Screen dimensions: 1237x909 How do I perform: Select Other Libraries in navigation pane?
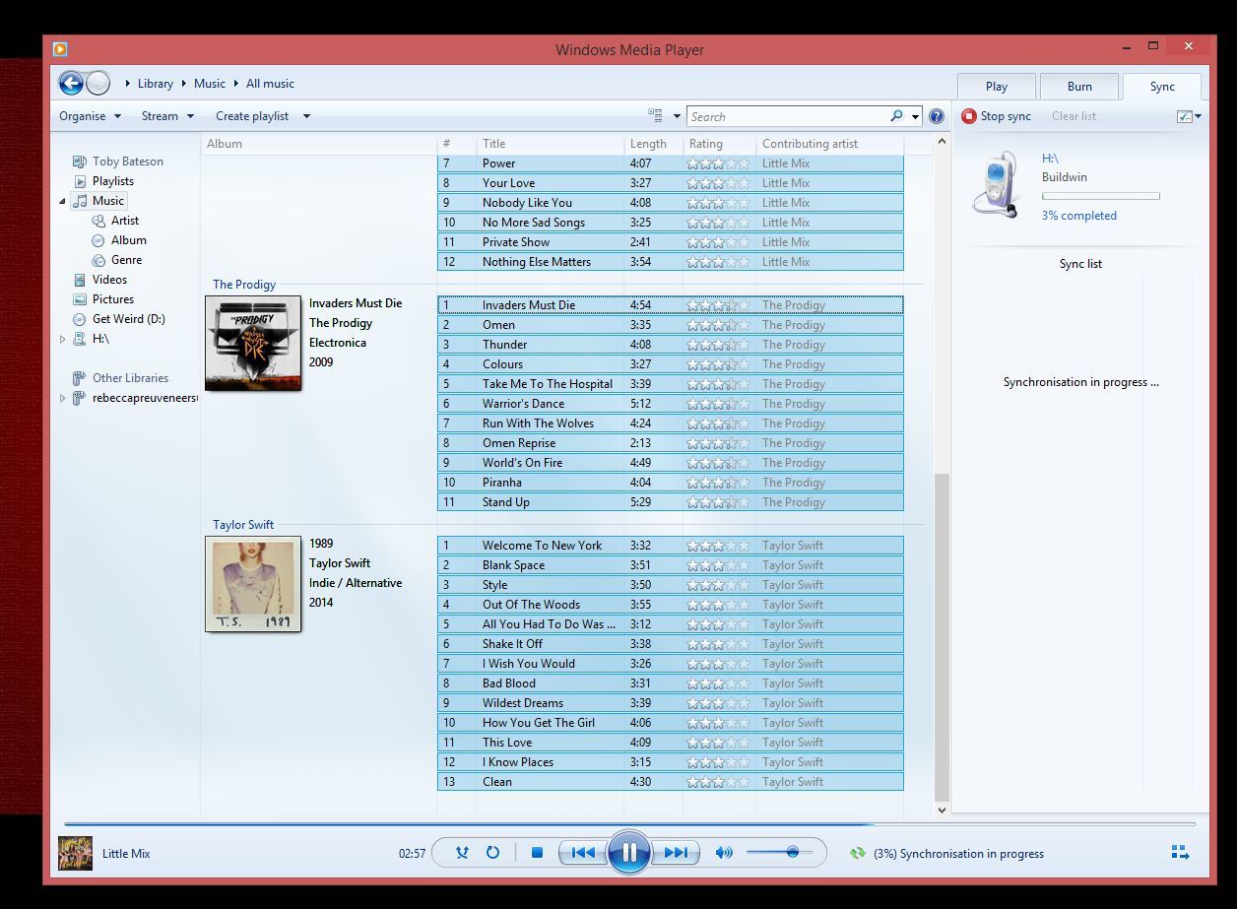click(x=130, y=378)
